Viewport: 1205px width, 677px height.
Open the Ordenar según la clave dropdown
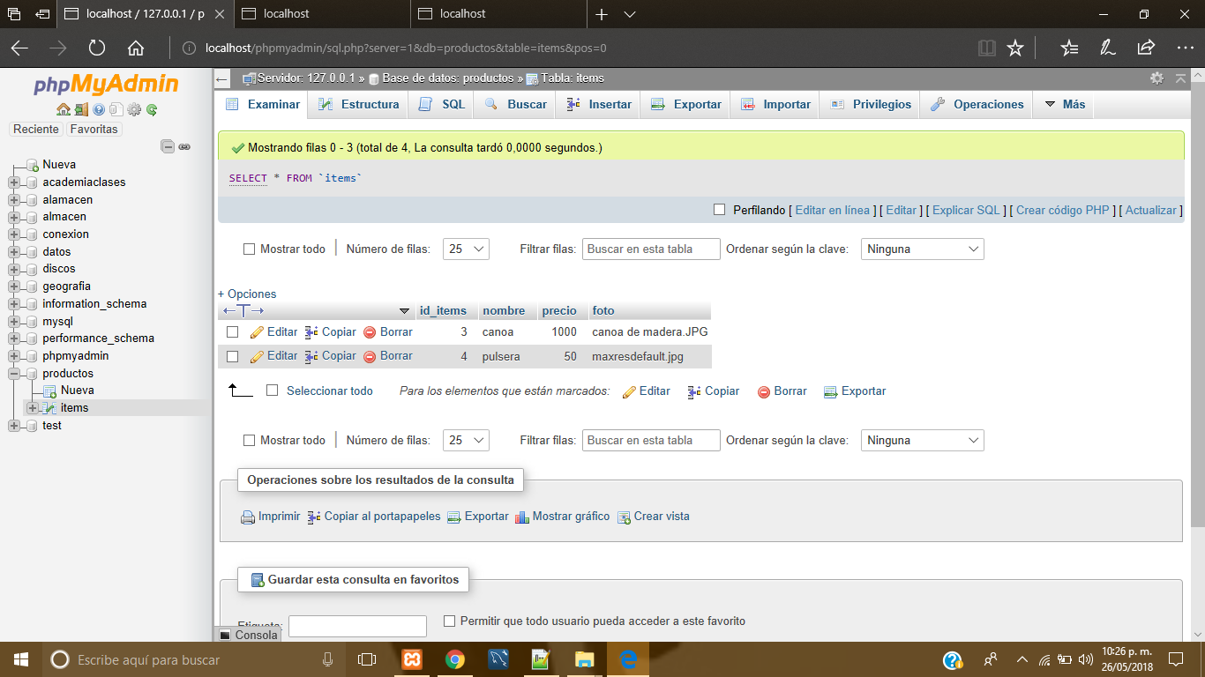tap(922, 249)
